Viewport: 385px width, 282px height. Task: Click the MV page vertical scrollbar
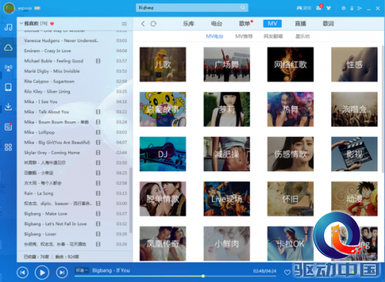pyautogui.click(x=383, y=110)
